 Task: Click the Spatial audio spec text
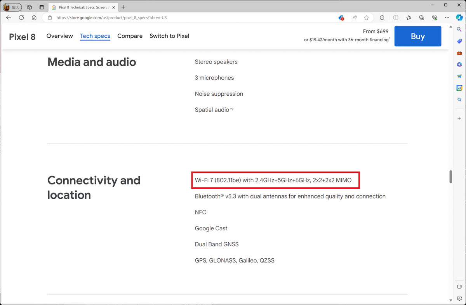point(212,110)
